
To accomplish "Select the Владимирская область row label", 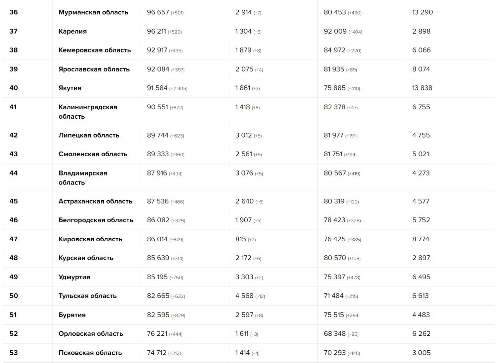I will tap(83, 178).
